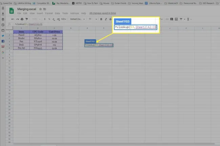The height and width of the screenshot is (146, 220).
Task: Open the Default font family dropdown
Action: (78, 19)
